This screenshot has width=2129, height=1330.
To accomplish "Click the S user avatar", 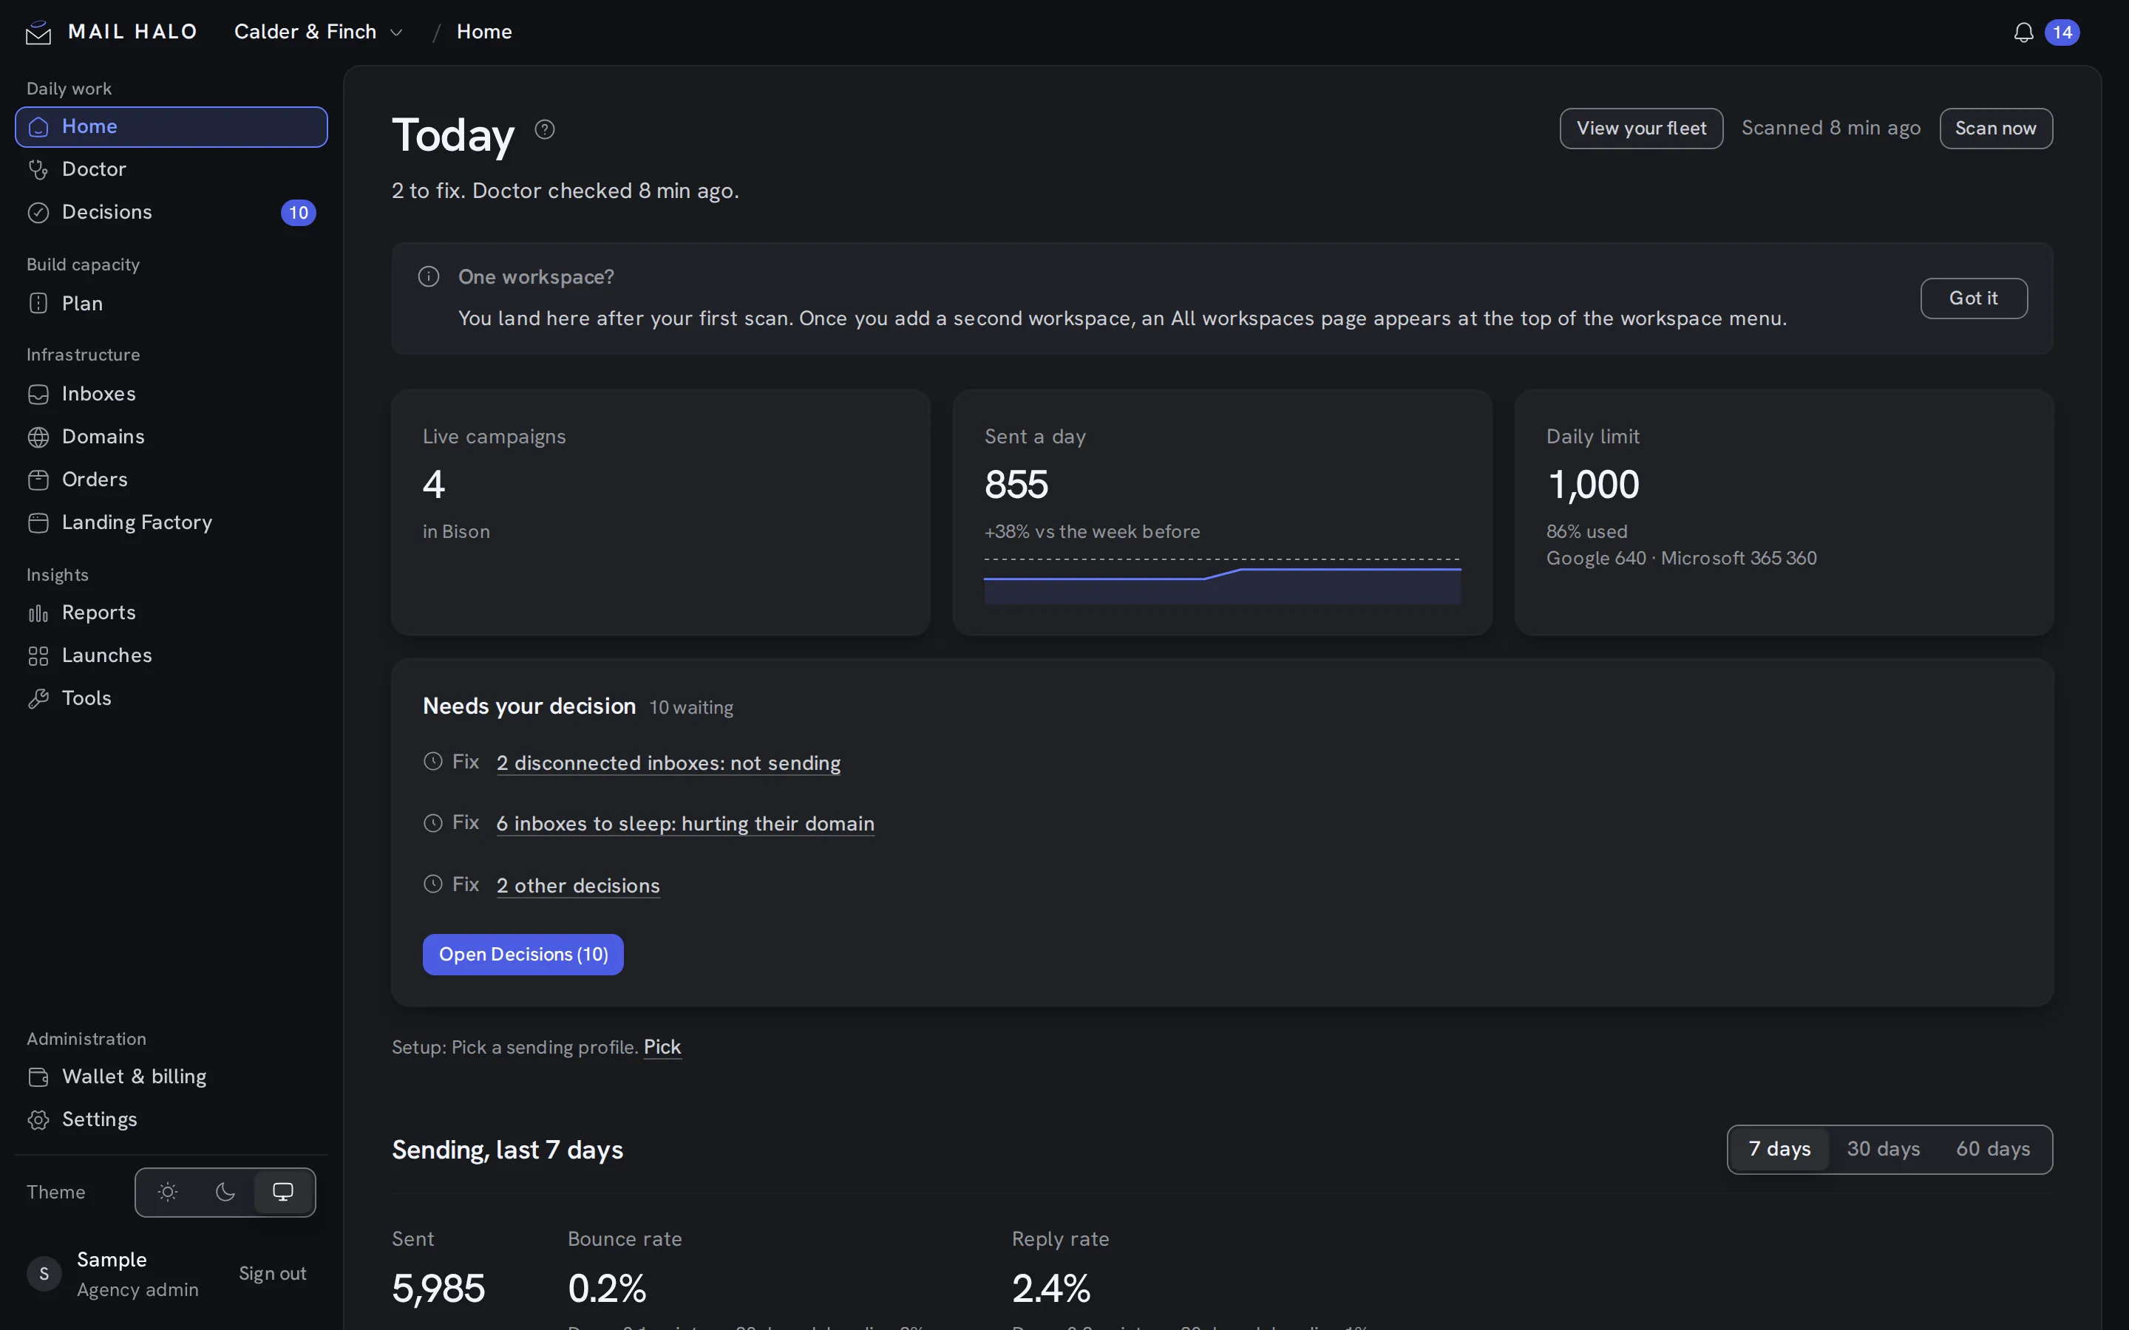I will (44, 1274).
